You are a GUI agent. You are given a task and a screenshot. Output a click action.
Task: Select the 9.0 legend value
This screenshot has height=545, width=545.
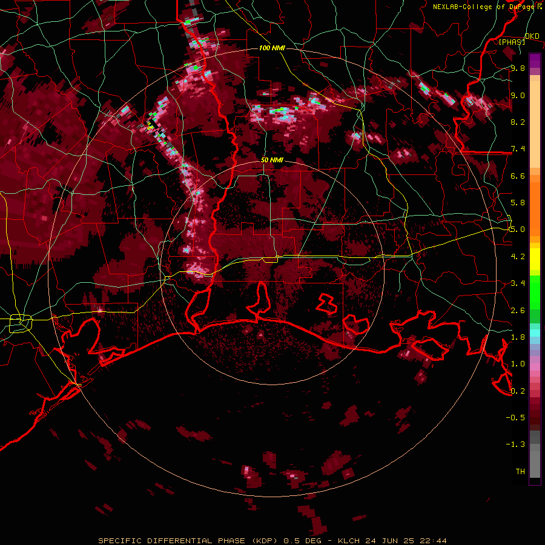click(518, 95)
